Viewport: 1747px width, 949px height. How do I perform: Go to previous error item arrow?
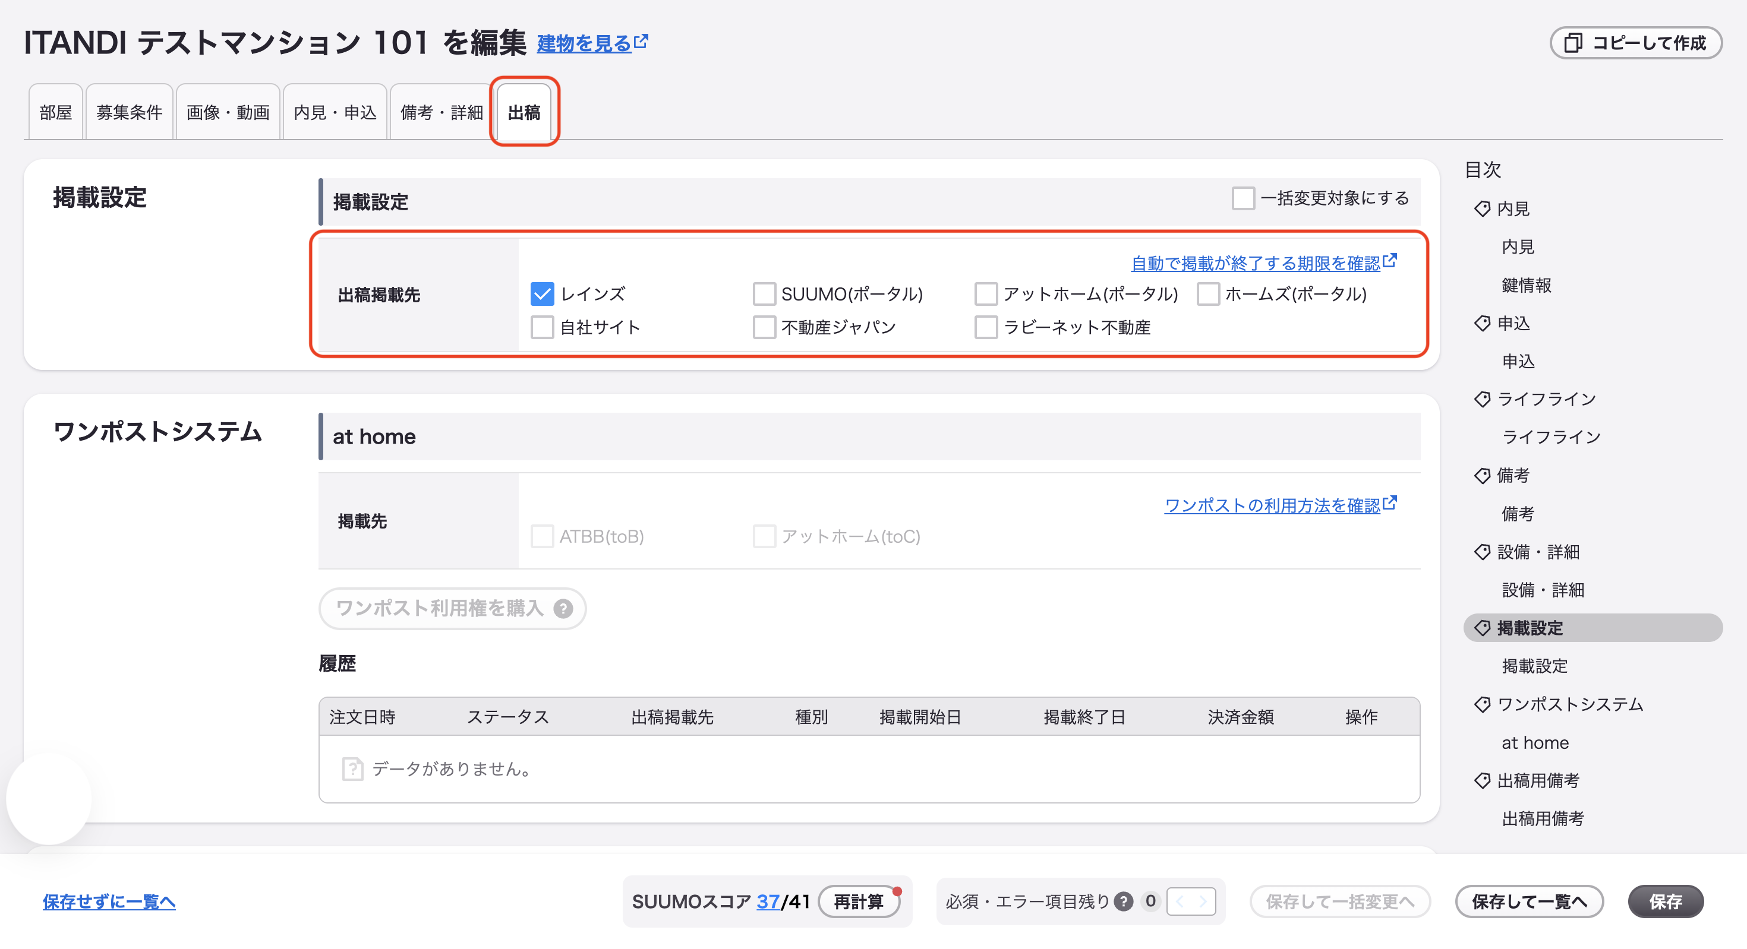click(1180, 901)
